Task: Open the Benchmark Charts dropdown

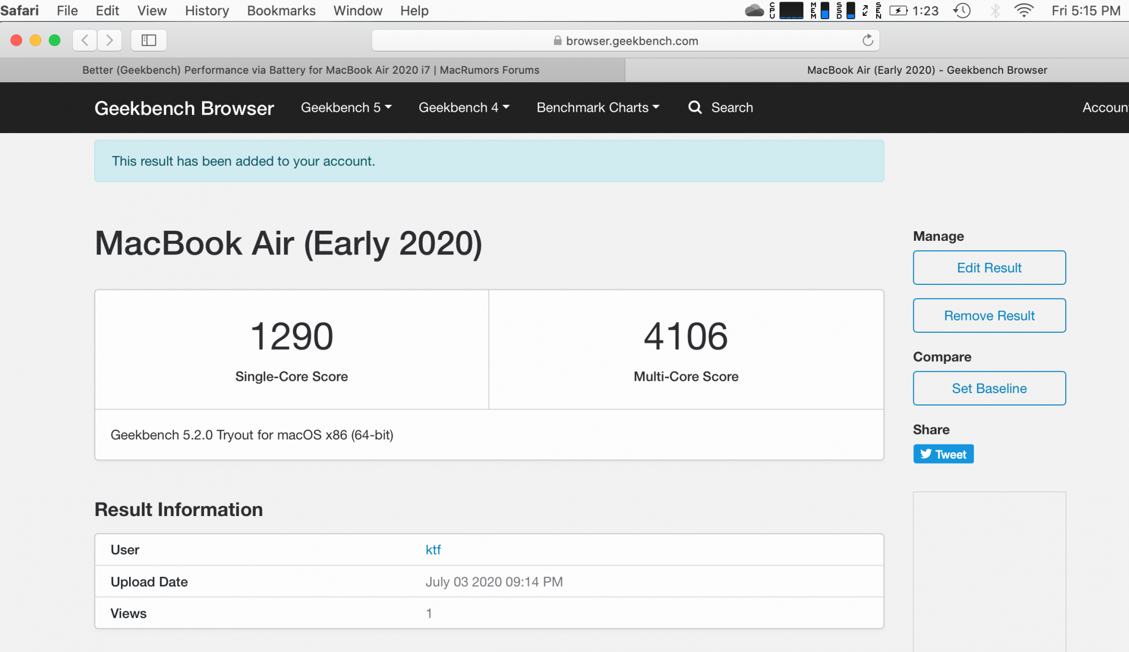Action: click(x=598, y=107)
